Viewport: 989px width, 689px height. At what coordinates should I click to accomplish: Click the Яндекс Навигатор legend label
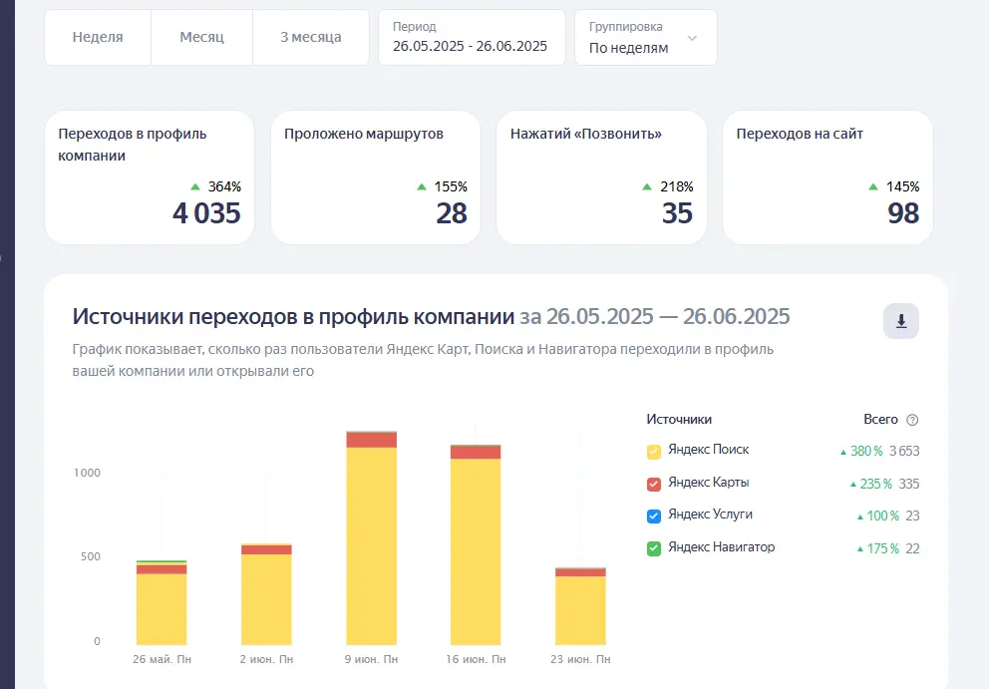tap(722, 547)
